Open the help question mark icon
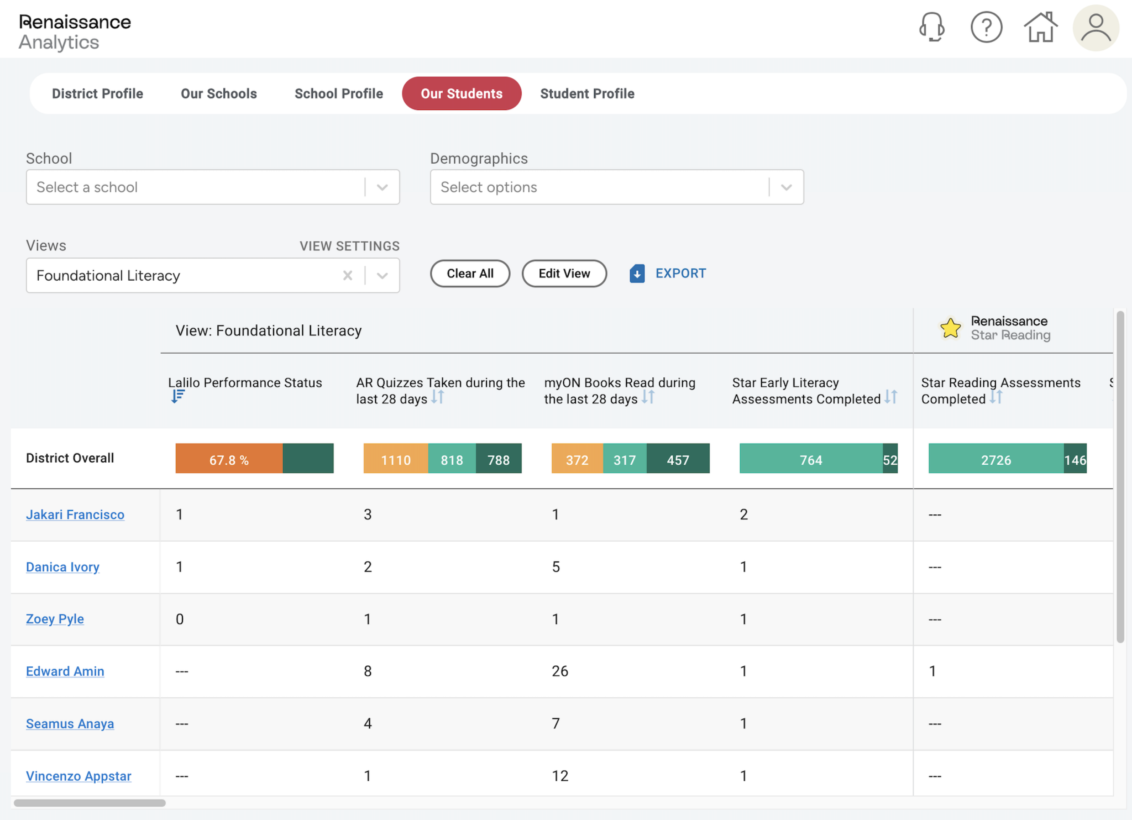 986,27
